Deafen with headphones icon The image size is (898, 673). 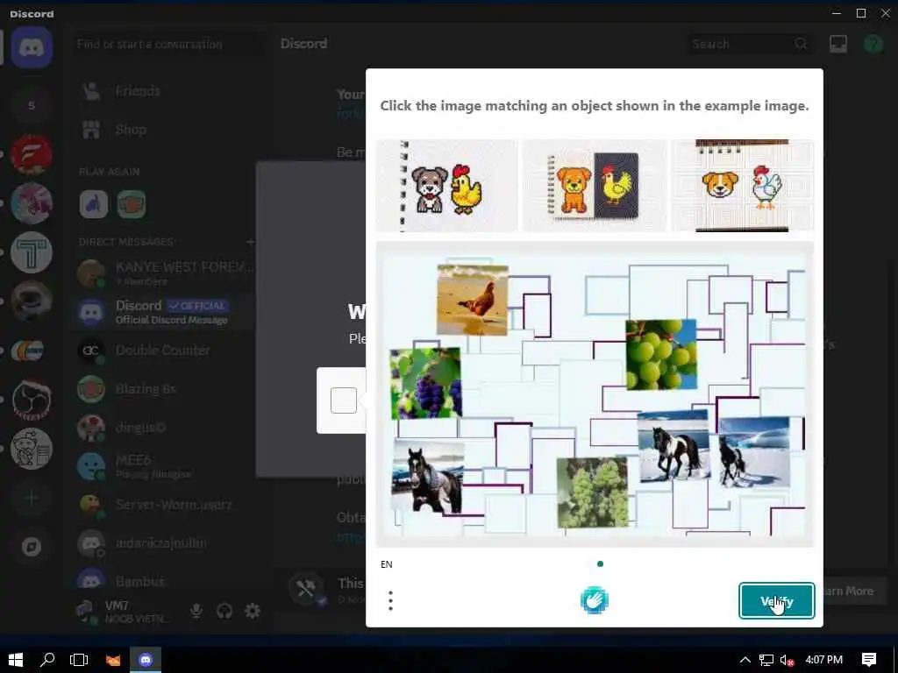(x=224, y=611)
